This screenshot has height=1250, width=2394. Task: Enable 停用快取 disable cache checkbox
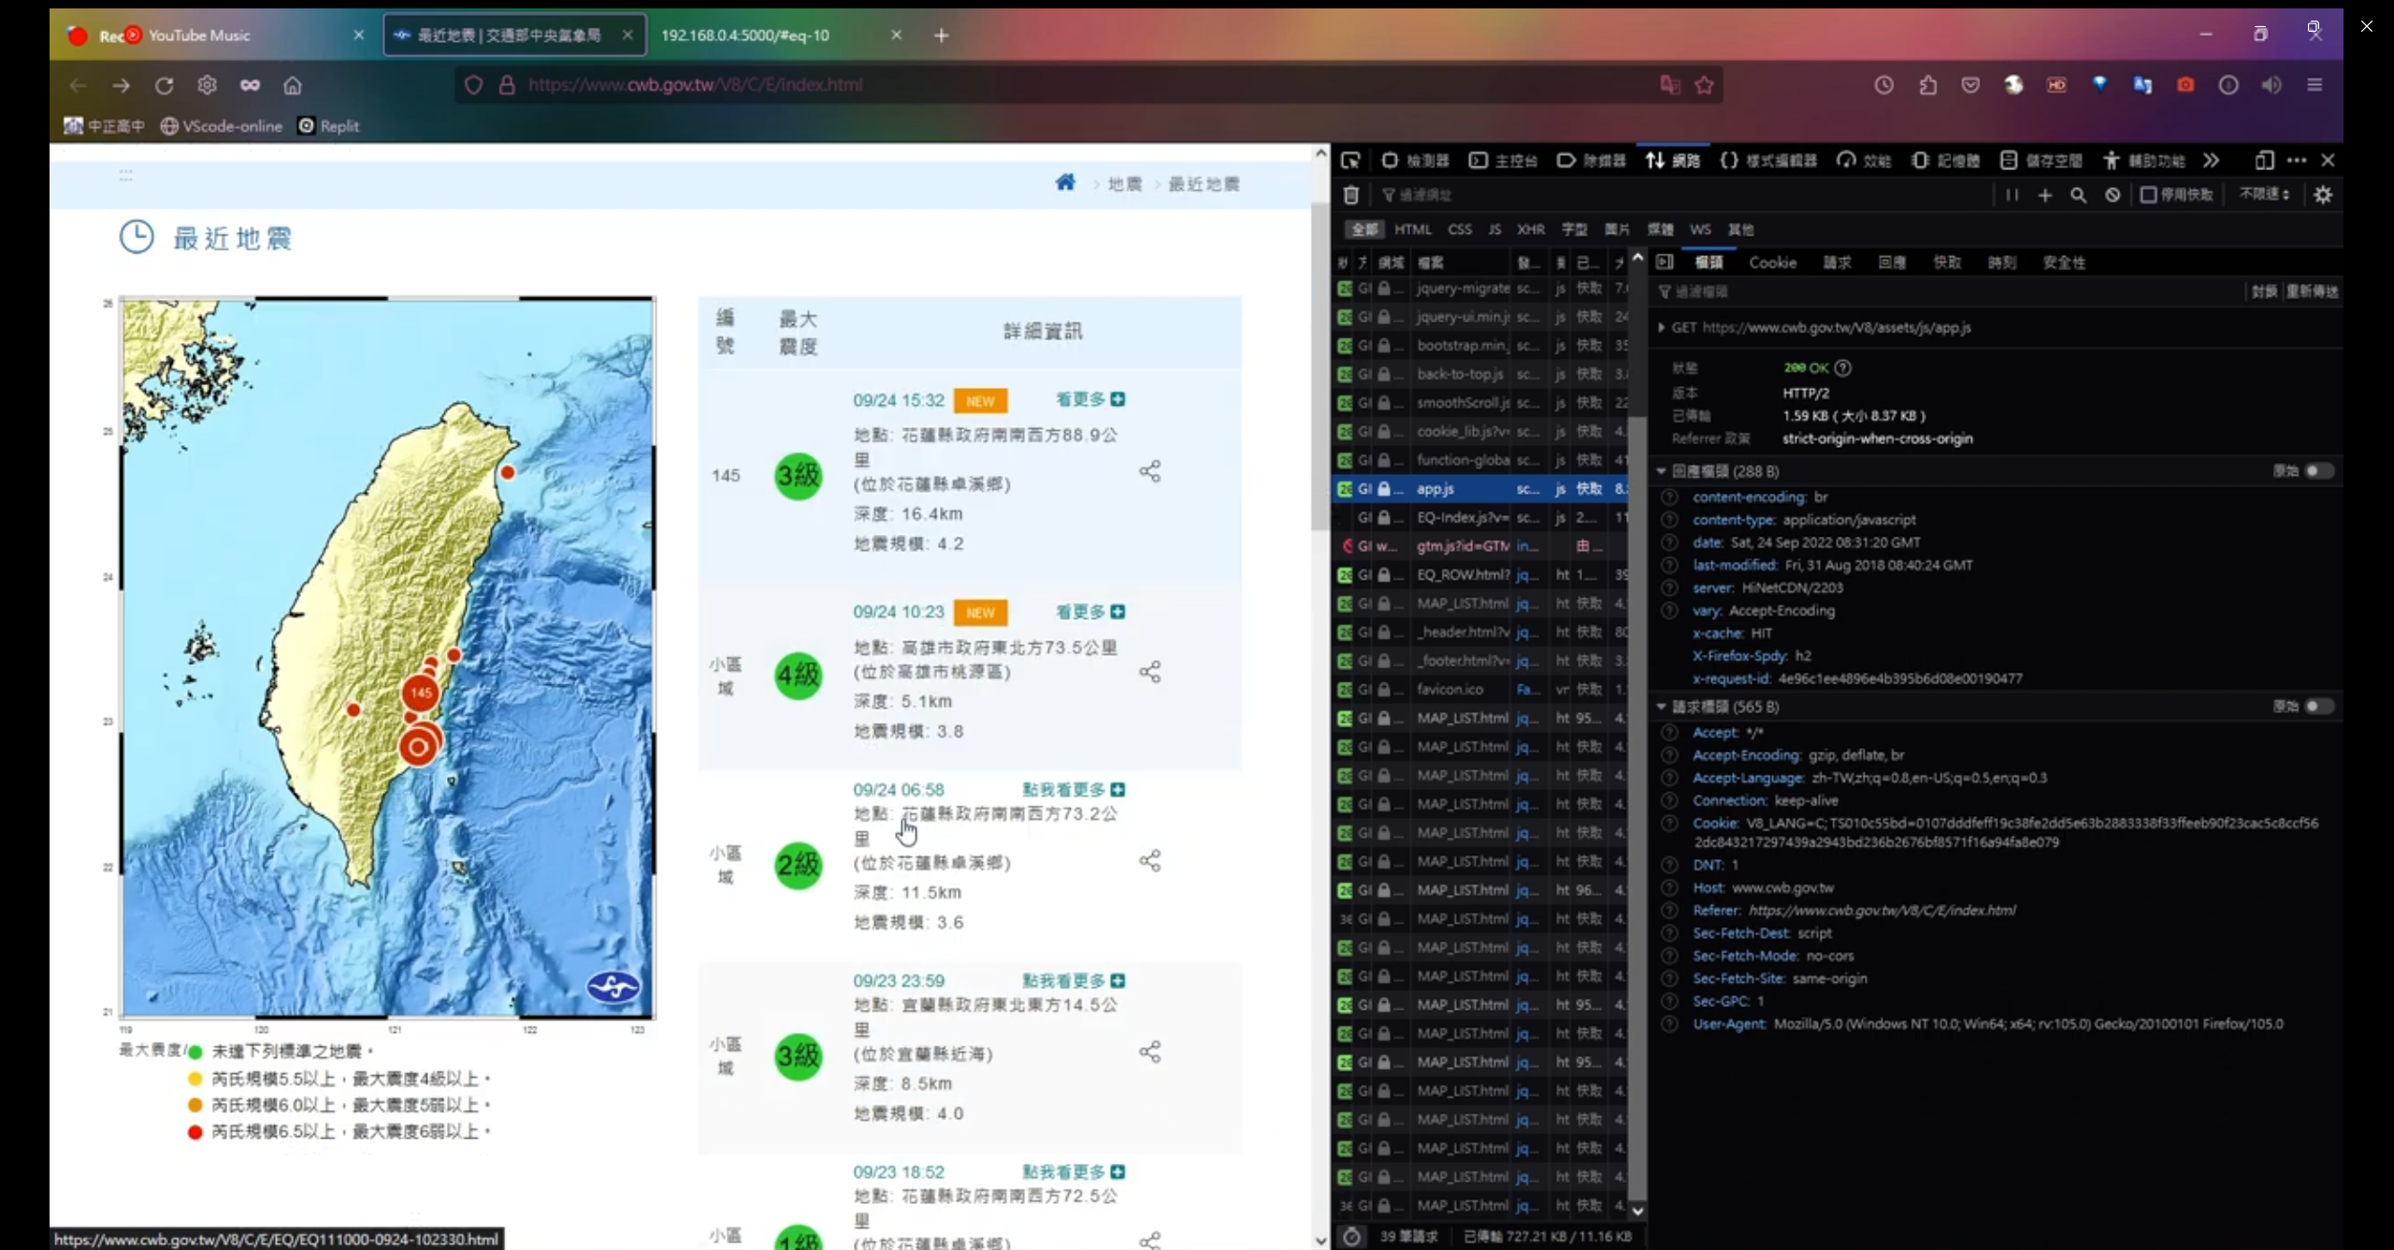click(x=2148, y=194)
